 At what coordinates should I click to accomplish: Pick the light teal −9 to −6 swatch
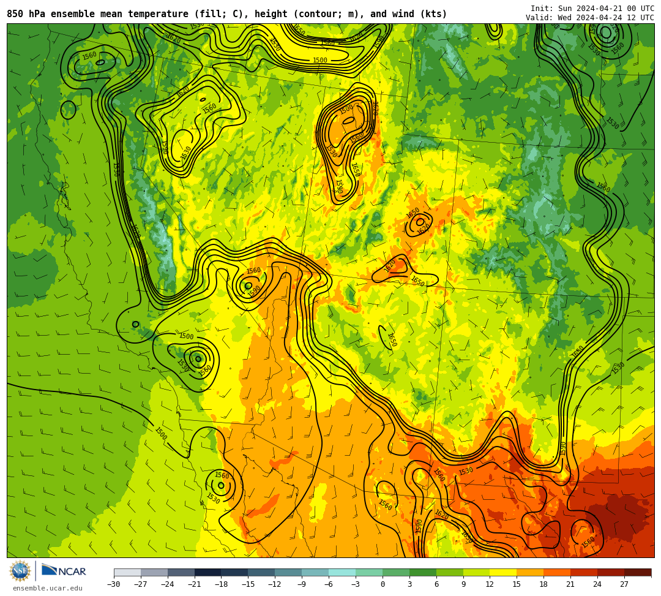(x=315, y=572)
